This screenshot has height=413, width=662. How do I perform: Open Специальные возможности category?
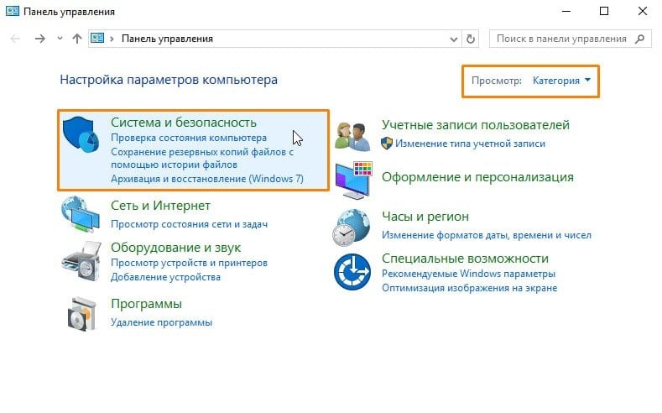465,258
